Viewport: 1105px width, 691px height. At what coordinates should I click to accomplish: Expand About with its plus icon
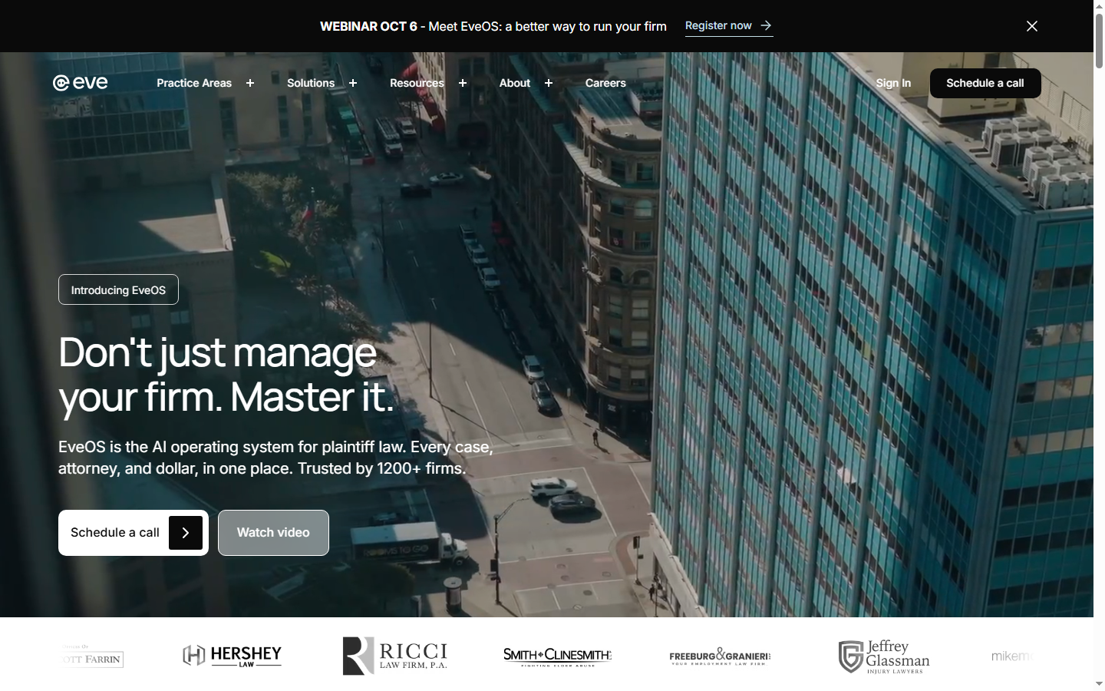pos(549,83)
